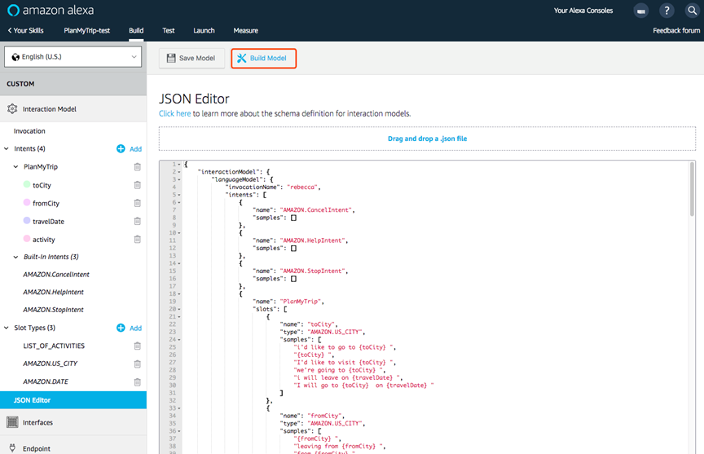Click the Endpoint plug icon
This screenshot has height=454, width=704.
(x=12, y=447)
